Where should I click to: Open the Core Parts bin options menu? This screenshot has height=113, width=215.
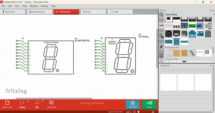point(213,14)
